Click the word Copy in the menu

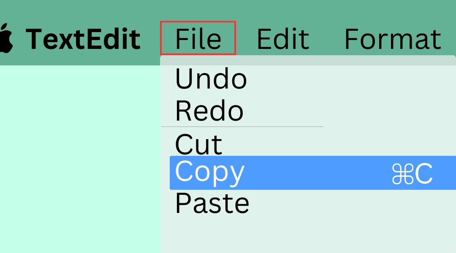pyautogui.click(x=209, y=172)
